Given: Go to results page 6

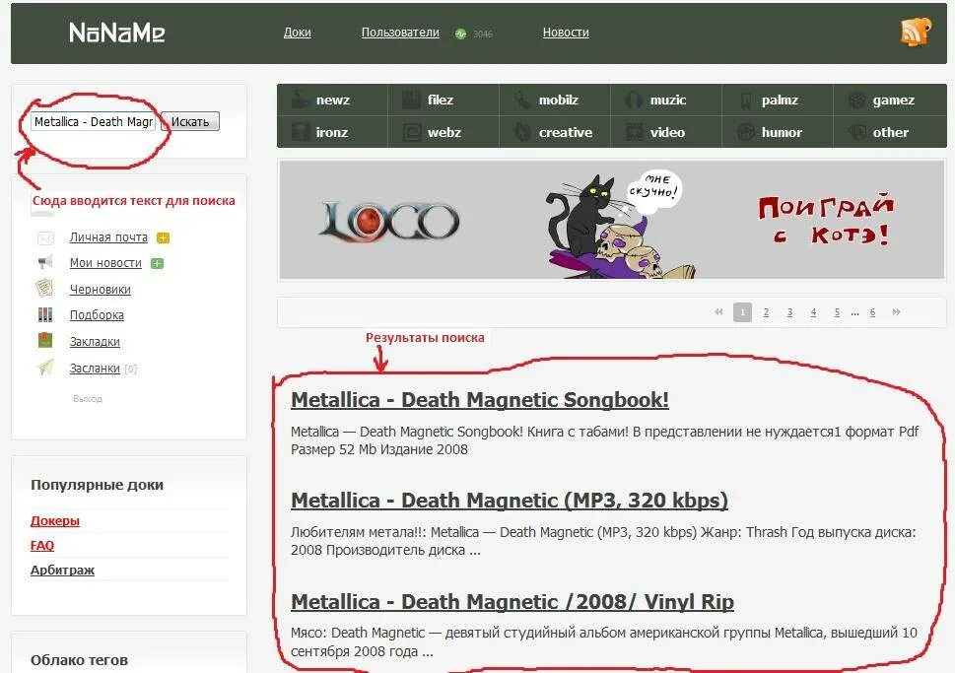Looking at the screenshot, I should (x=872, y=312).
